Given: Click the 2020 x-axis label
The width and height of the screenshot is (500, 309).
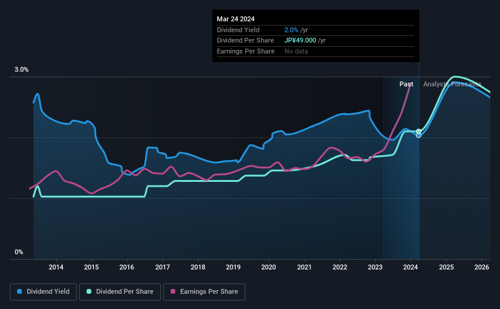Looking at the screenshot, I should (269, 267).
